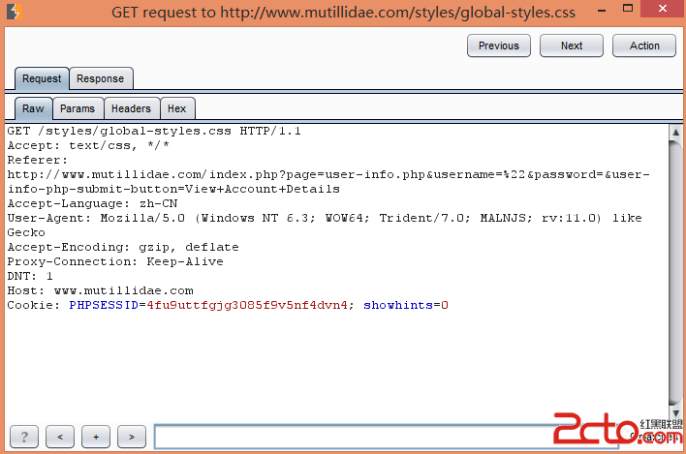
Task: Minimize the request window
Action: (x=602, y=10)
